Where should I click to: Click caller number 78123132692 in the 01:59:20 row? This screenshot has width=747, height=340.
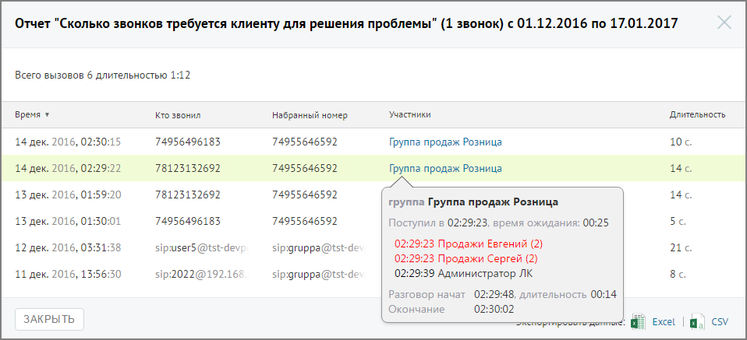188,195
